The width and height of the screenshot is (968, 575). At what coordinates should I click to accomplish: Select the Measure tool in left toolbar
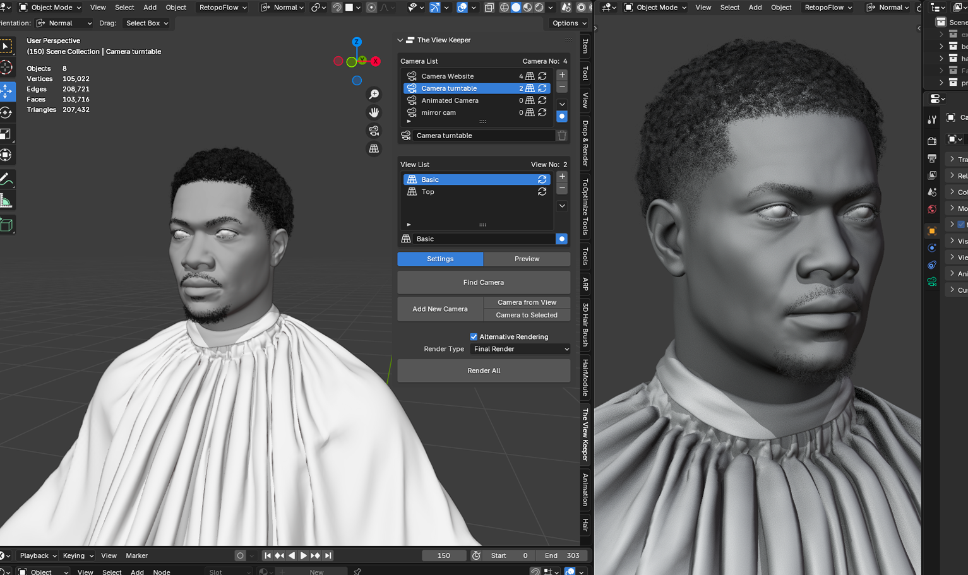tap(6, 201)
